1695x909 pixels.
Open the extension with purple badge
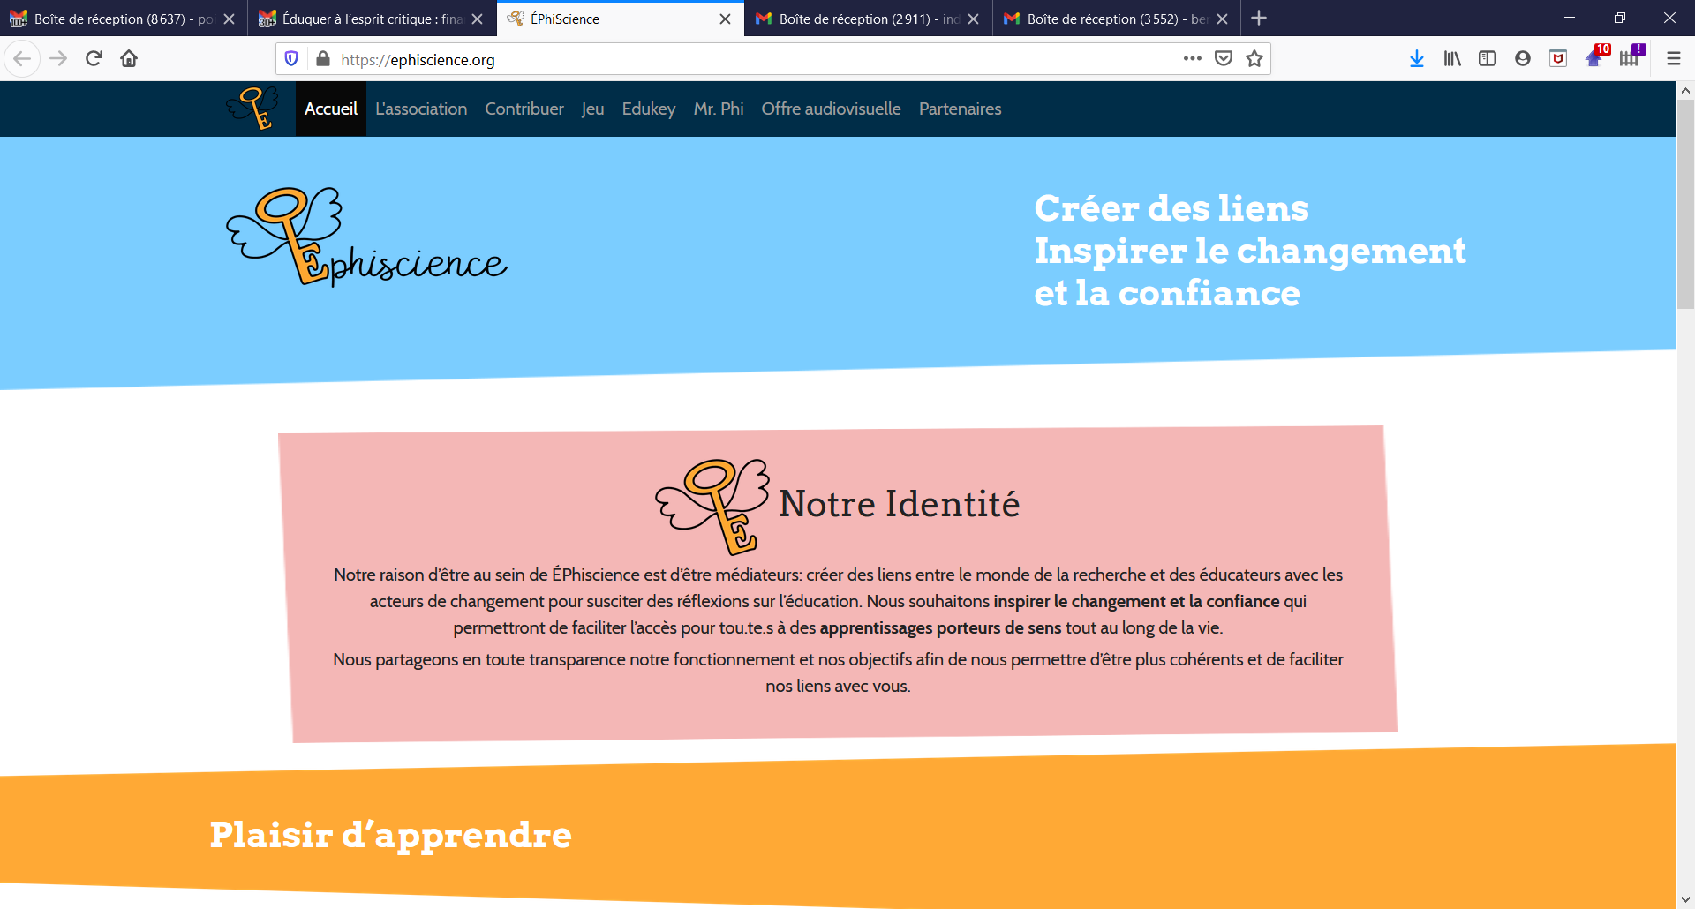tap(1632, 56)
